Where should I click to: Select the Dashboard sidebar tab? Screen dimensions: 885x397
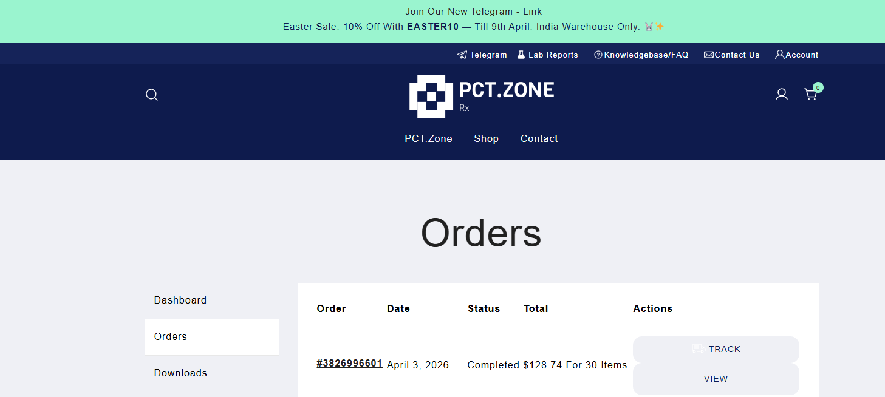pyautogui.click(x=180, y=300)
